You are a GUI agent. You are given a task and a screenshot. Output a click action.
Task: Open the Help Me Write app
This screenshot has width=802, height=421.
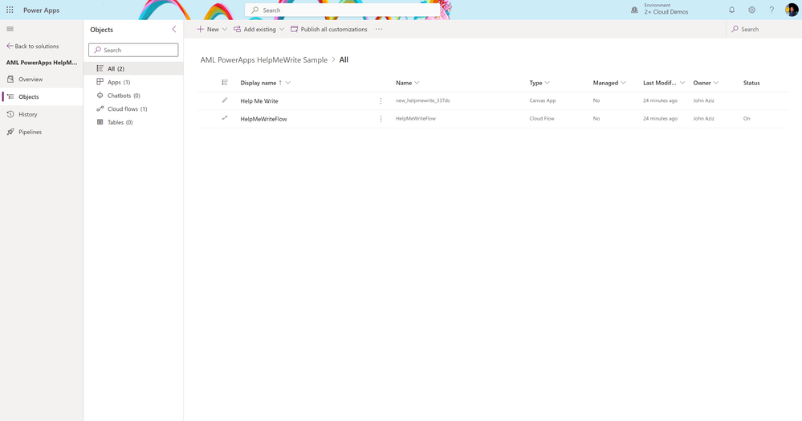coord(259,101)
